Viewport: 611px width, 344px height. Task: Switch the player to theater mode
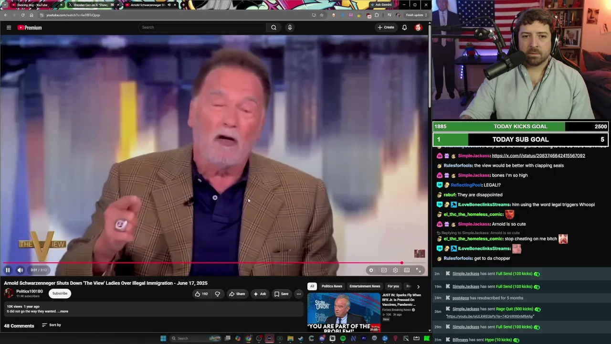407,270
